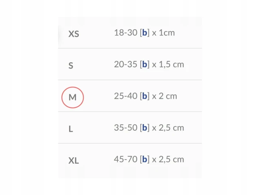The image size is (260, 195).
Task: Open the blue b link in L row
Action: 145,128
